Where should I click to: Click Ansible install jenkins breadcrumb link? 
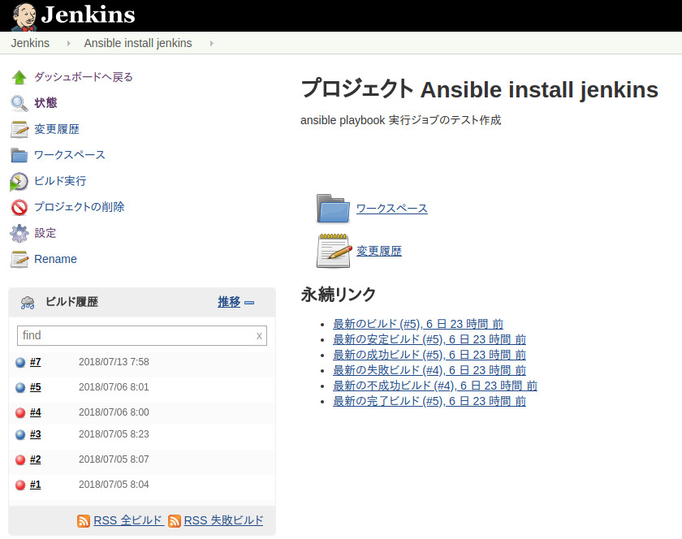point(138,43)
